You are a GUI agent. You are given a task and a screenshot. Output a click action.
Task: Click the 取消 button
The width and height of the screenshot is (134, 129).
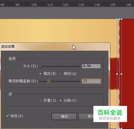click(86, 116)
